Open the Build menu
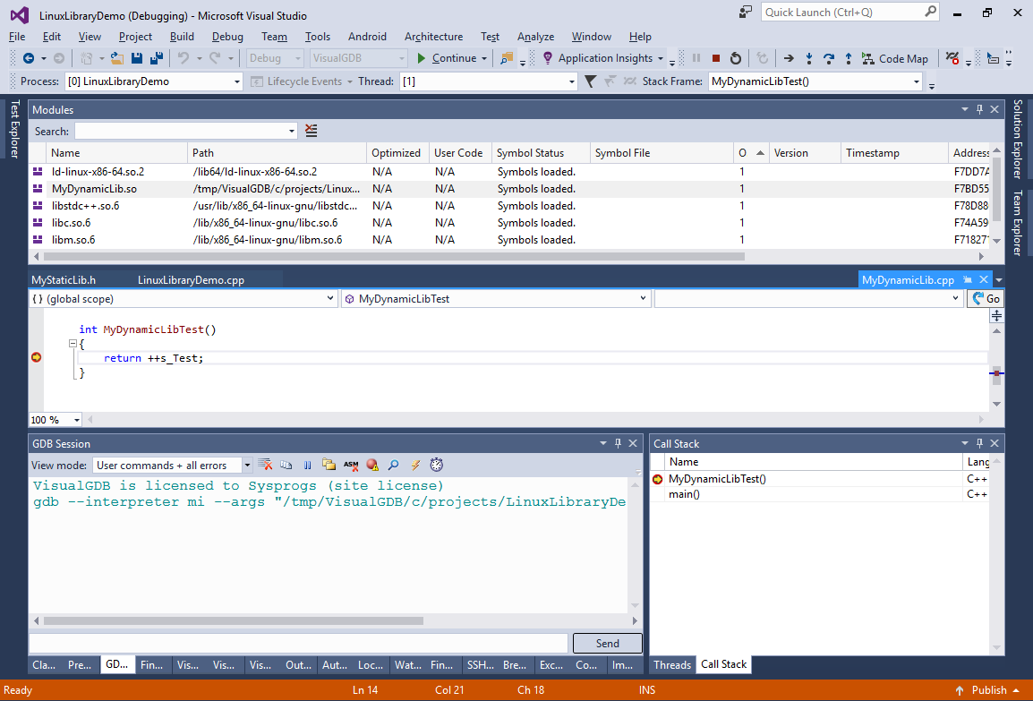The height and width of the screenshot is (701, 1033). [x=182, y=37]
